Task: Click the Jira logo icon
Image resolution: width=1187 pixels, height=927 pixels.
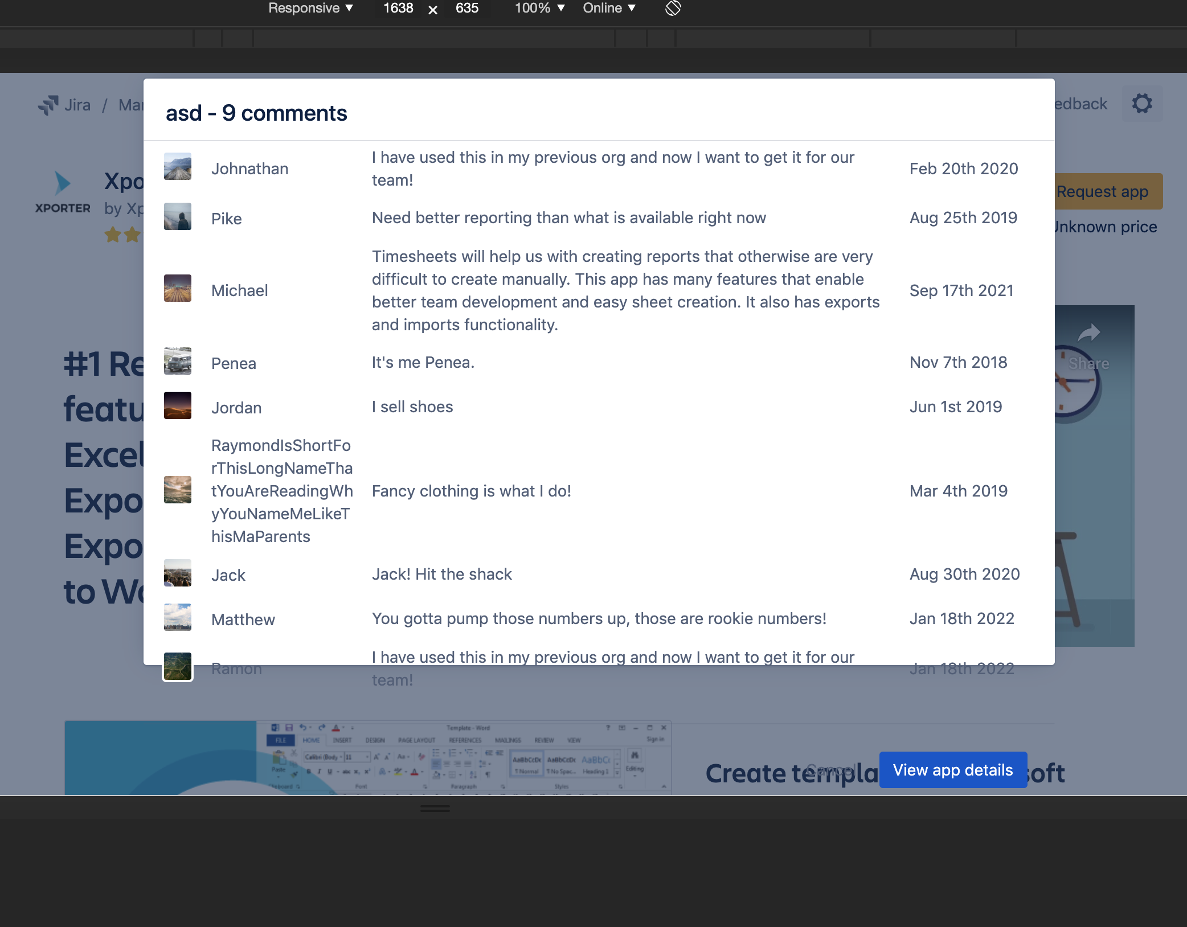Action: point(48,105)
